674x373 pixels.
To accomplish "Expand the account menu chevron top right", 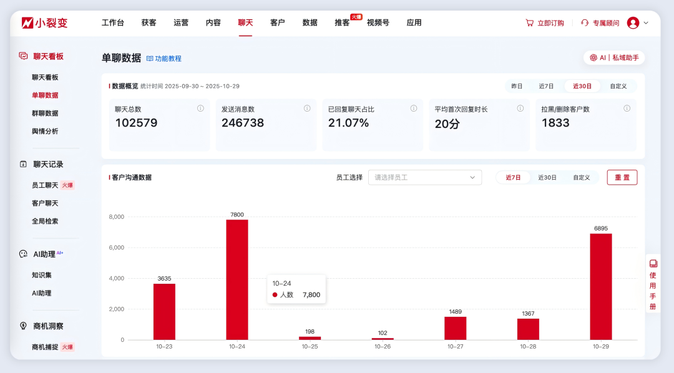I will pyautogui.click(x=647, y=22).
